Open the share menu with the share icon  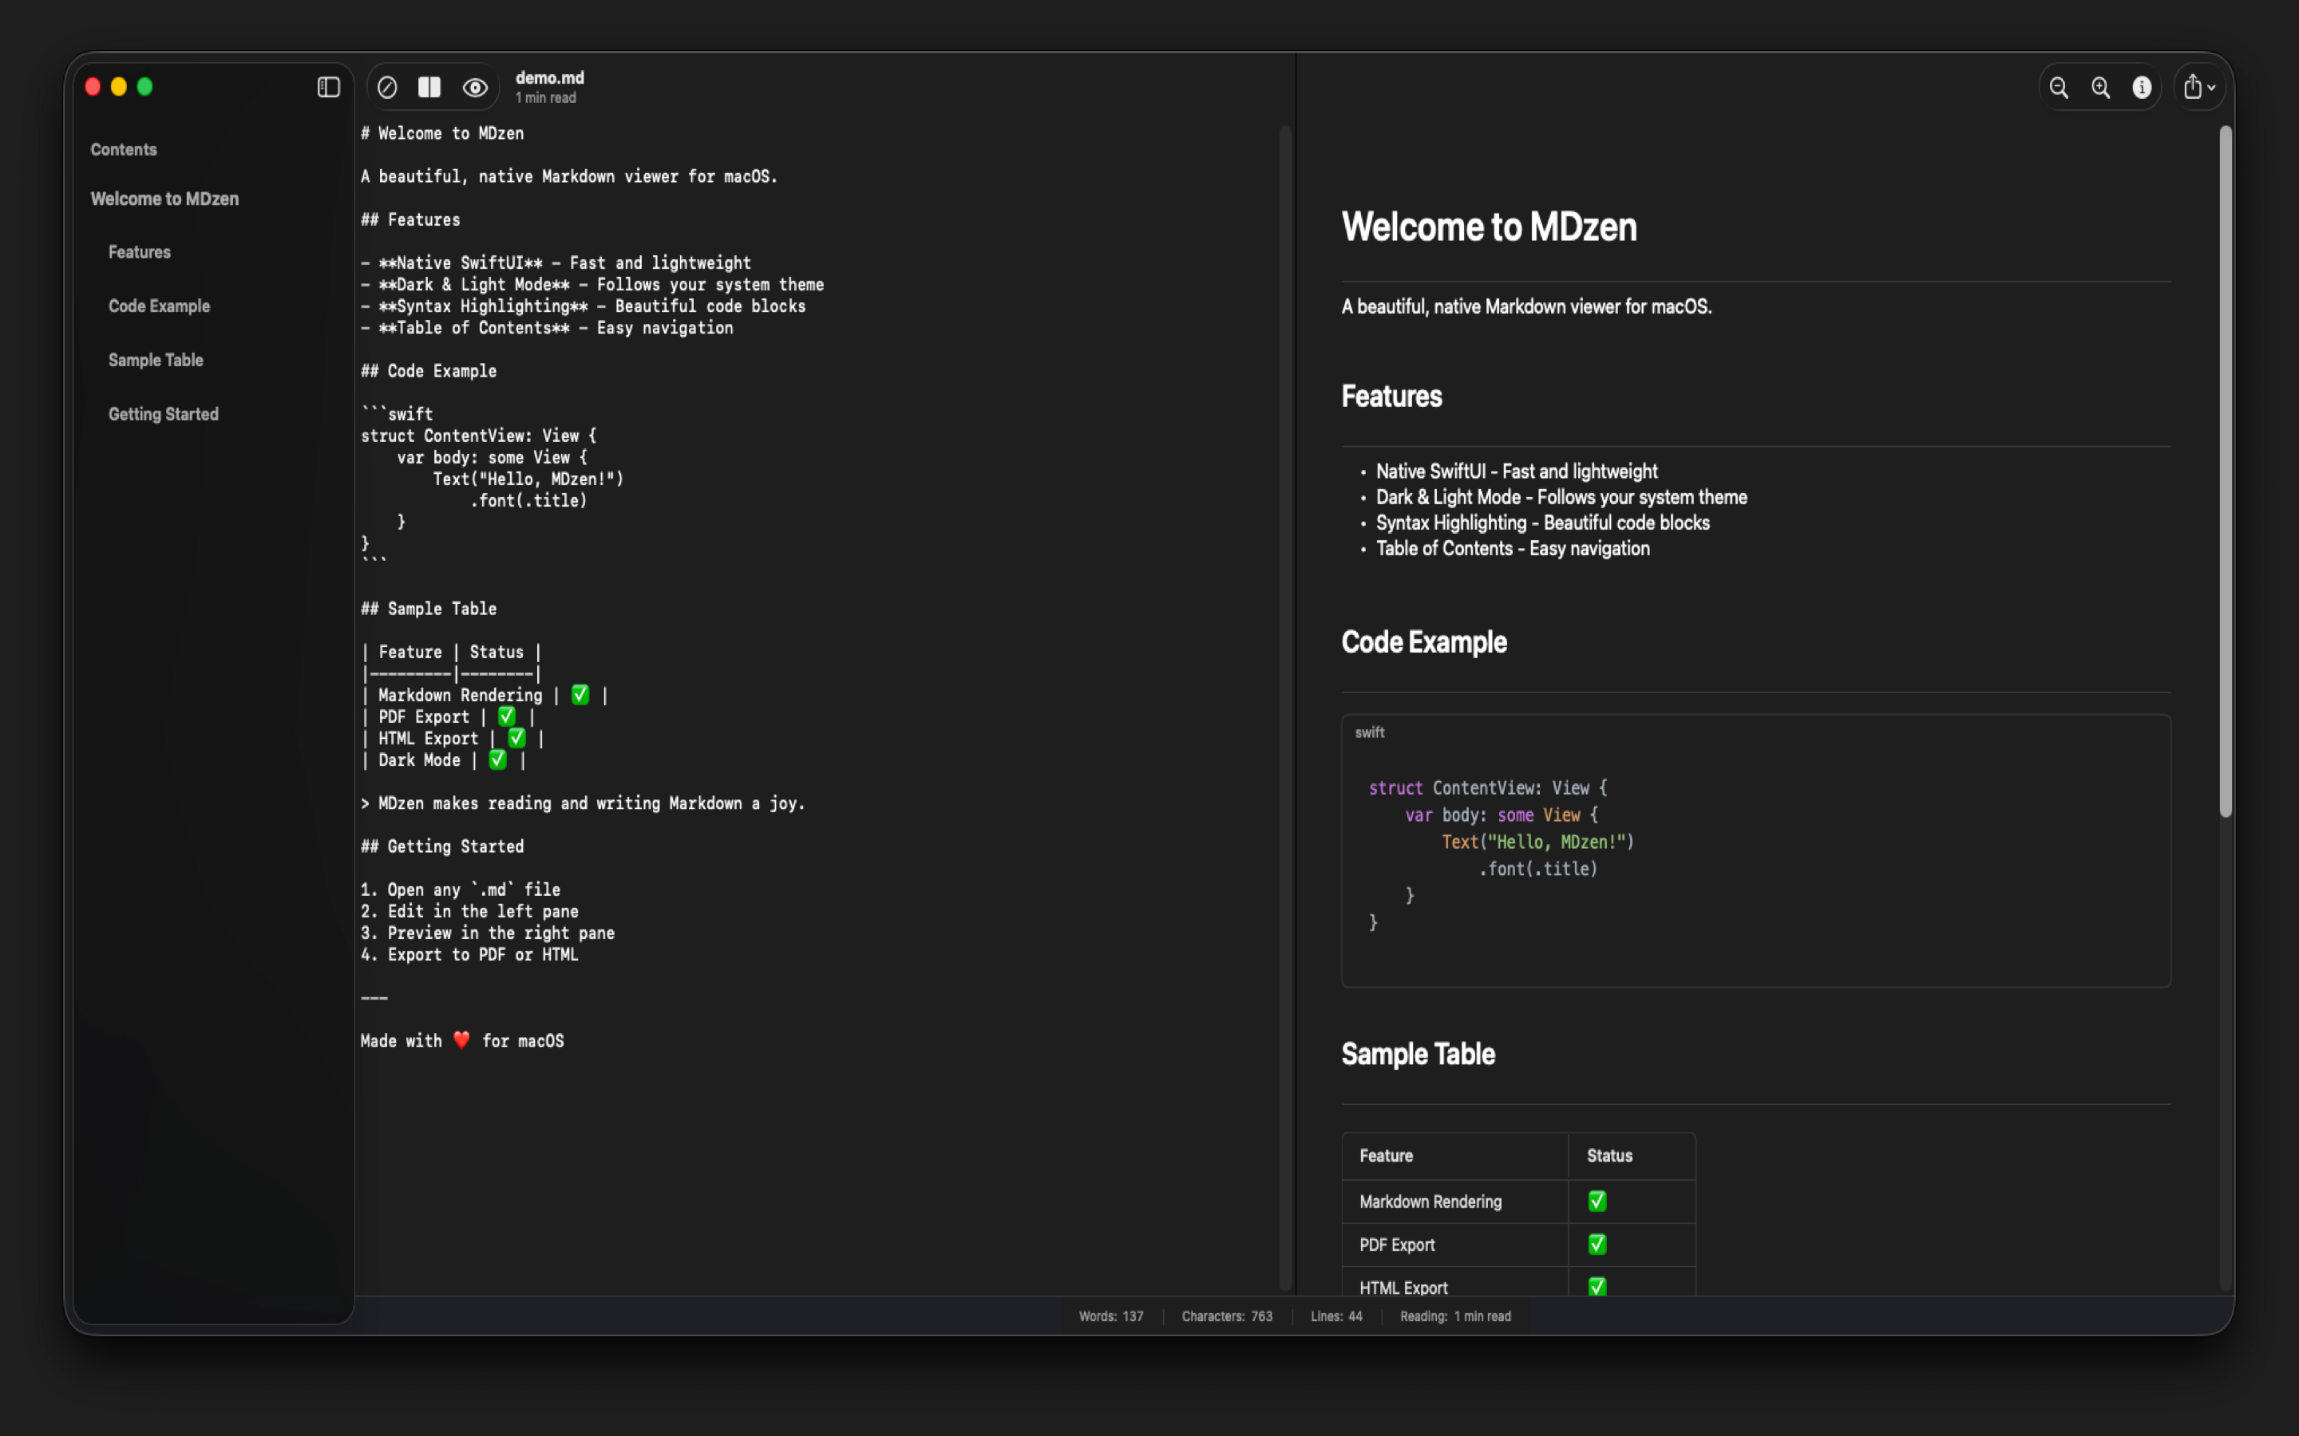pyautogui.click(x=2193, y=86)
